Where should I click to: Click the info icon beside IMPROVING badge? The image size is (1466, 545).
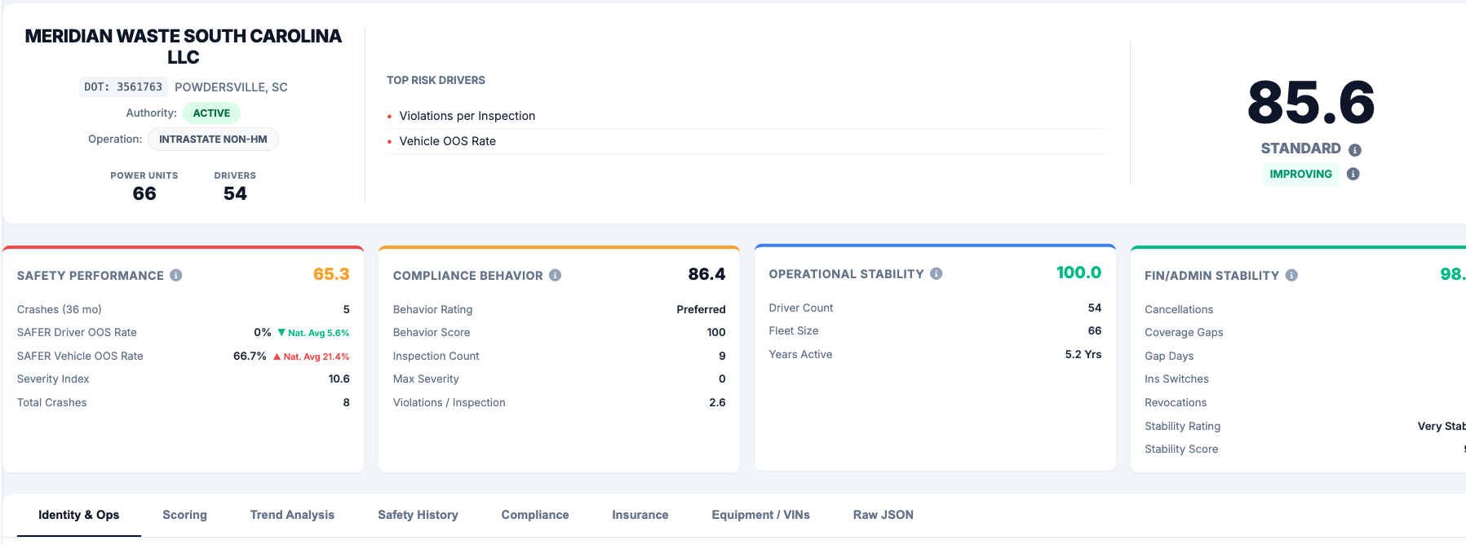[1353, 174]
